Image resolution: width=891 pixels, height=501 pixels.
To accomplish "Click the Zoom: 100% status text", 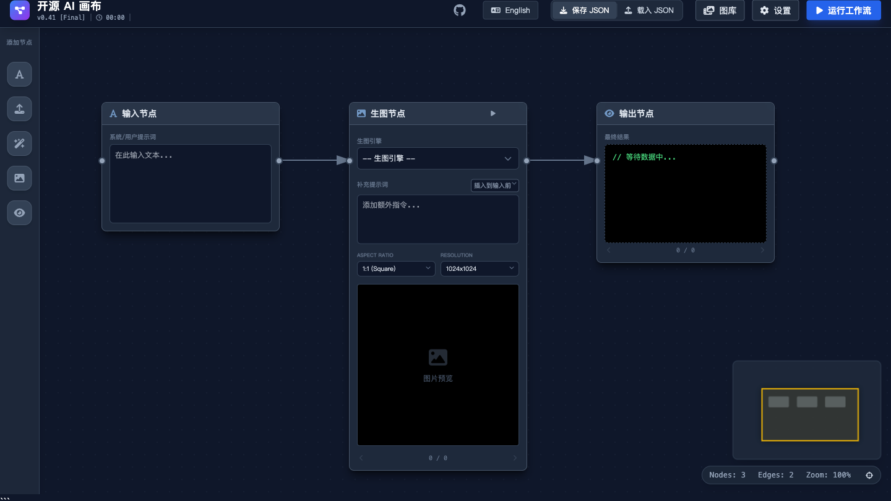I will 828,475.
